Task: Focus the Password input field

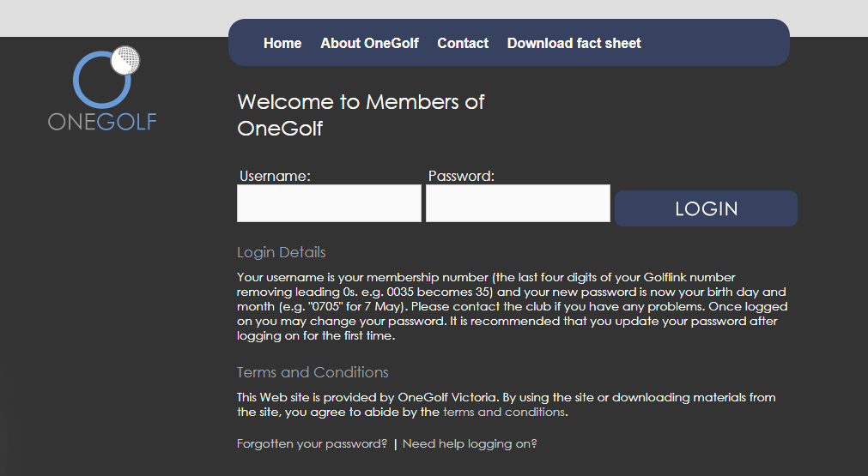Action: click(518, 203)
